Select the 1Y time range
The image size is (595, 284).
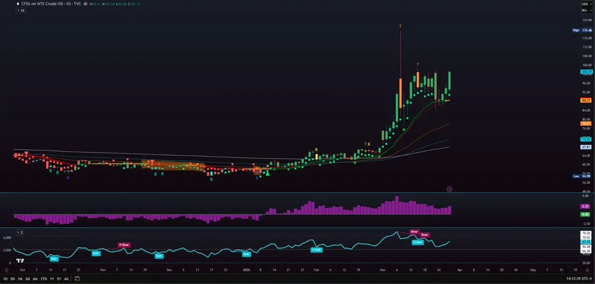click(52, 279)
